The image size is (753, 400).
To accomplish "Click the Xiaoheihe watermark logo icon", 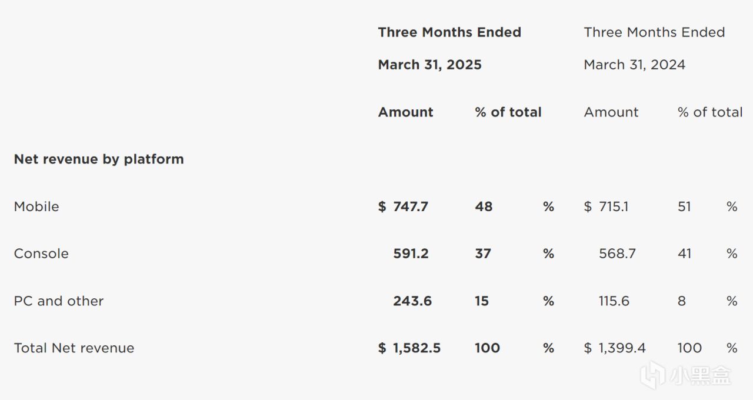I will [653, 376].
